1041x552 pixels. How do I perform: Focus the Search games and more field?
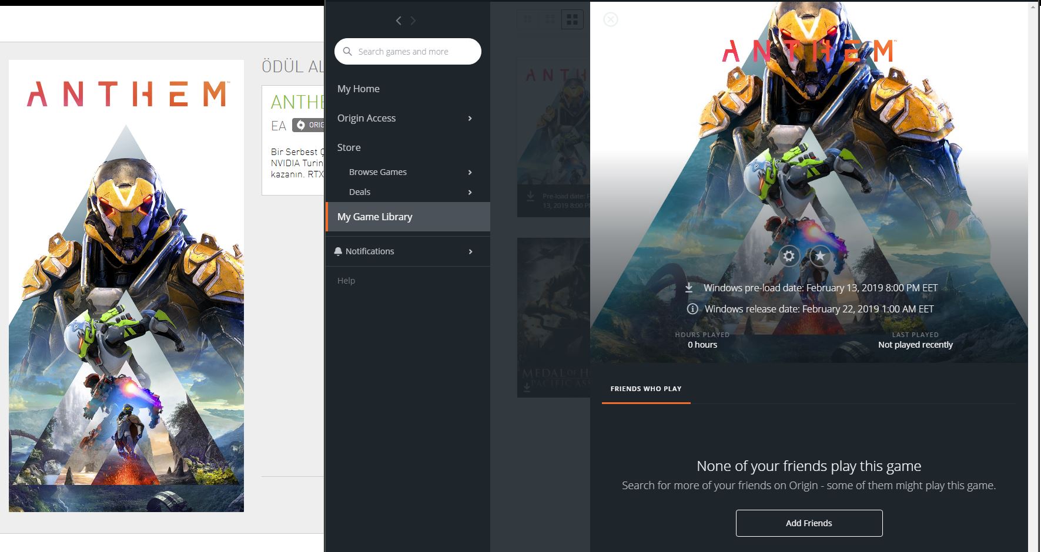[408, 51]
